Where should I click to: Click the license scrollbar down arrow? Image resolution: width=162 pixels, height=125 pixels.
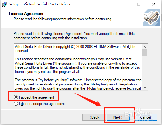(x=145, y=88)
